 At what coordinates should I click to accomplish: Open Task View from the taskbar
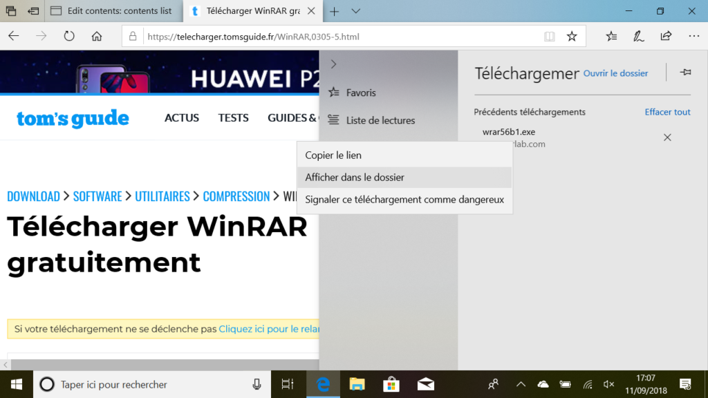point(287,384)
